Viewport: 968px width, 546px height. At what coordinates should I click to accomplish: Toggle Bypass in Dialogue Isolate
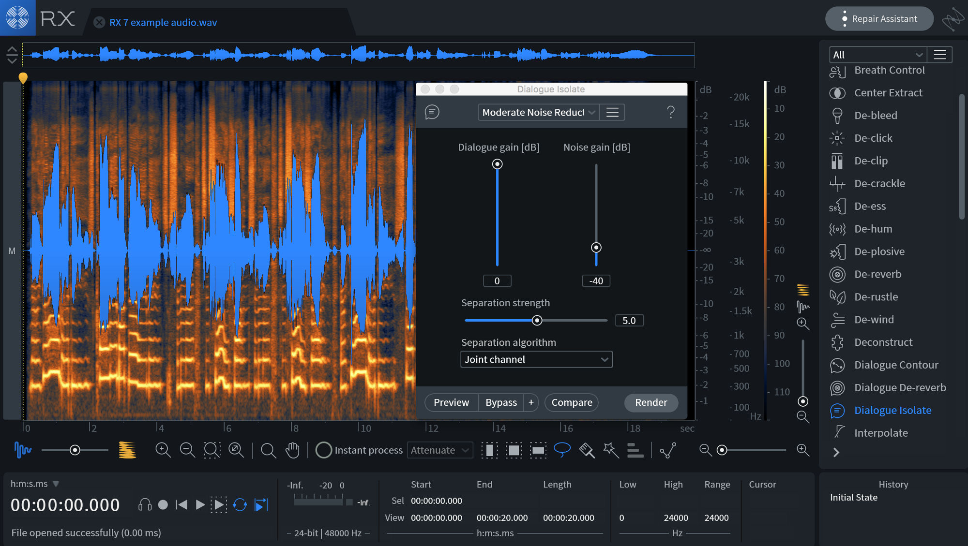pyautogui.click(x=501, y=403)
